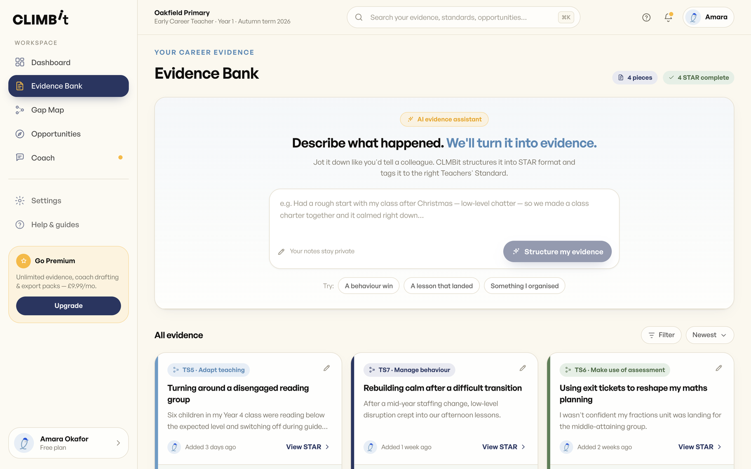Edit Turning around reading group card

(327, 368)
